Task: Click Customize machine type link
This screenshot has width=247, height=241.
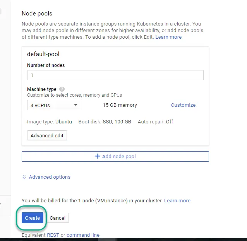Action: pos(183,105)
